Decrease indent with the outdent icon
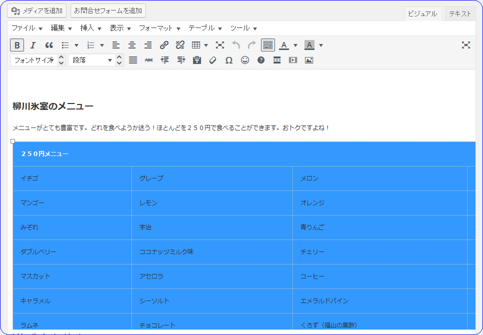The height and width of the screenshot is (335, 483). 165,60
